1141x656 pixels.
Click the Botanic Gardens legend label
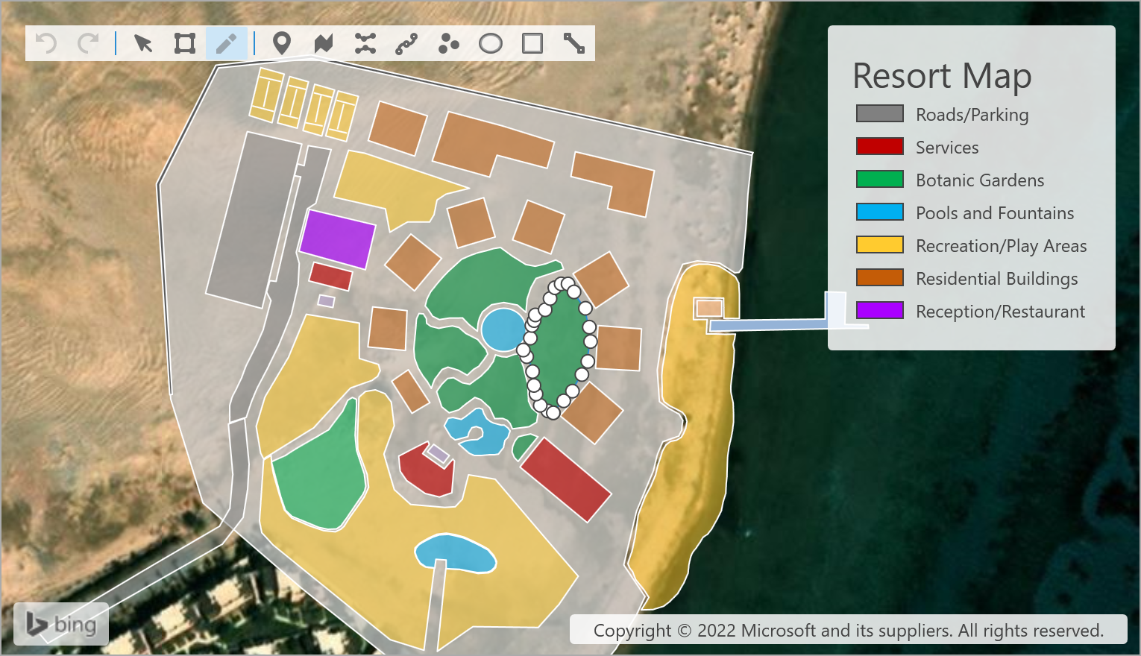(x=979, y=180)
